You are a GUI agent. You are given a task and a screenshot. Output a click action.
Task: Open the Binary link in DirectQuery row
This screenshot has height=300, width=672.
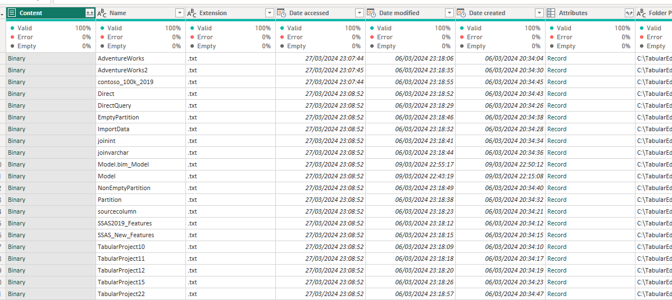(17, 105)
